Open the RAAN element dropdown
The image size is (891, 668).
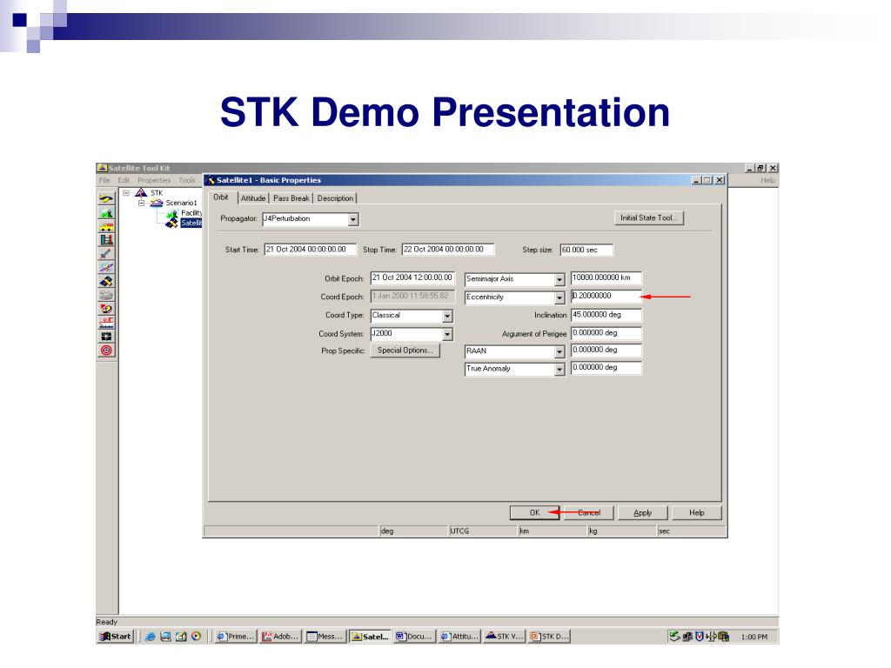tap(559, 352)
